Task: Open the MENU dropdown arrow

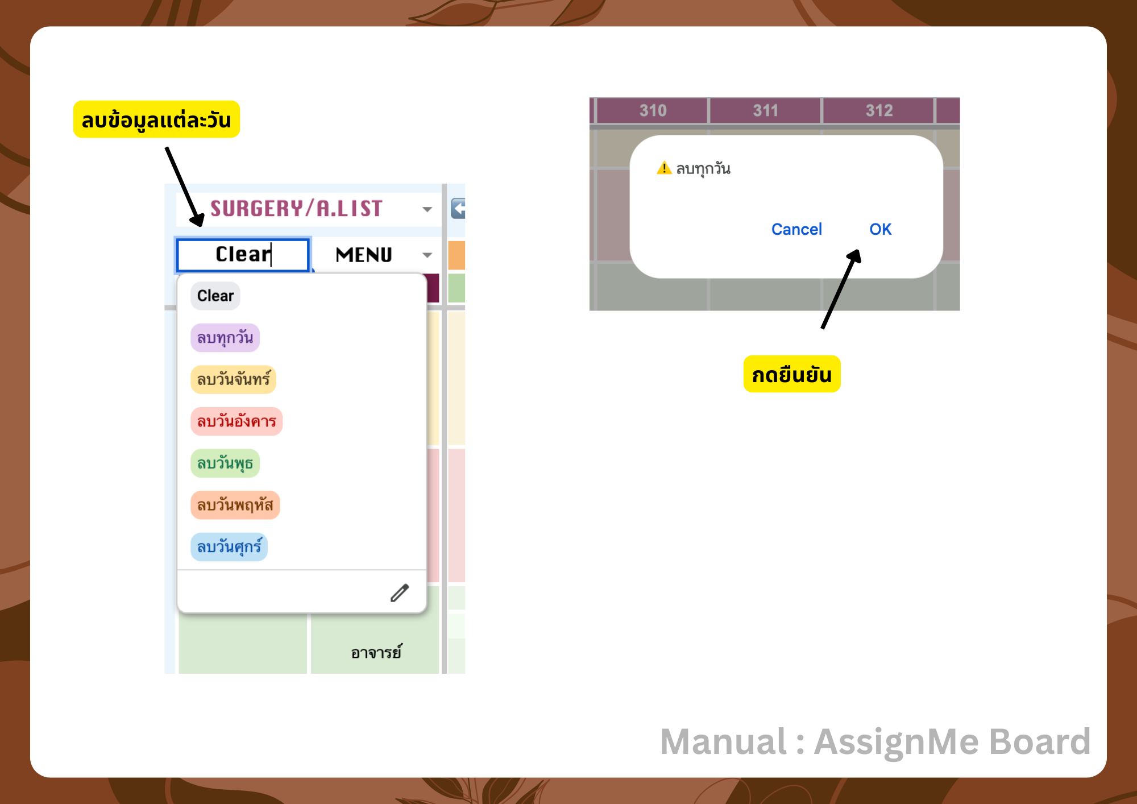Action: [427, 255]
